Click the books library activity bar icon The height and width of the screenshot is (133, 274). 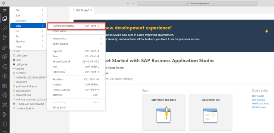click(5, 85)
